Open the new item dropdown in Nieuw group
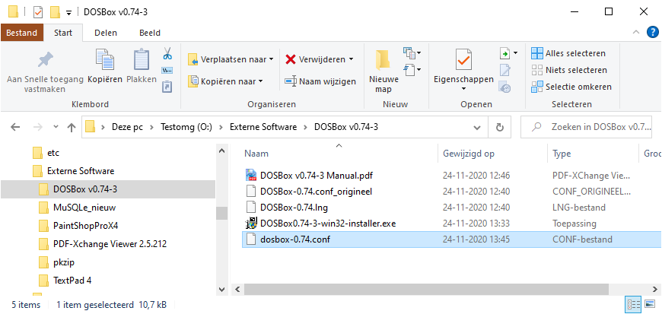Viewport: 662px width, 314px height. click(412, 53)
